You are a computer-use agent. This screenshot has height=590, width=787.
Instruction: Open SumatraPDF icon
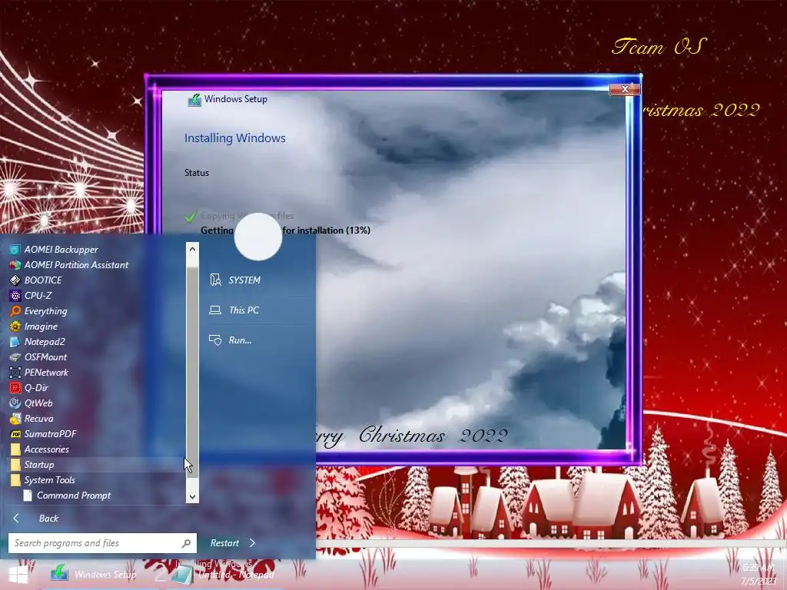point(15,434)
